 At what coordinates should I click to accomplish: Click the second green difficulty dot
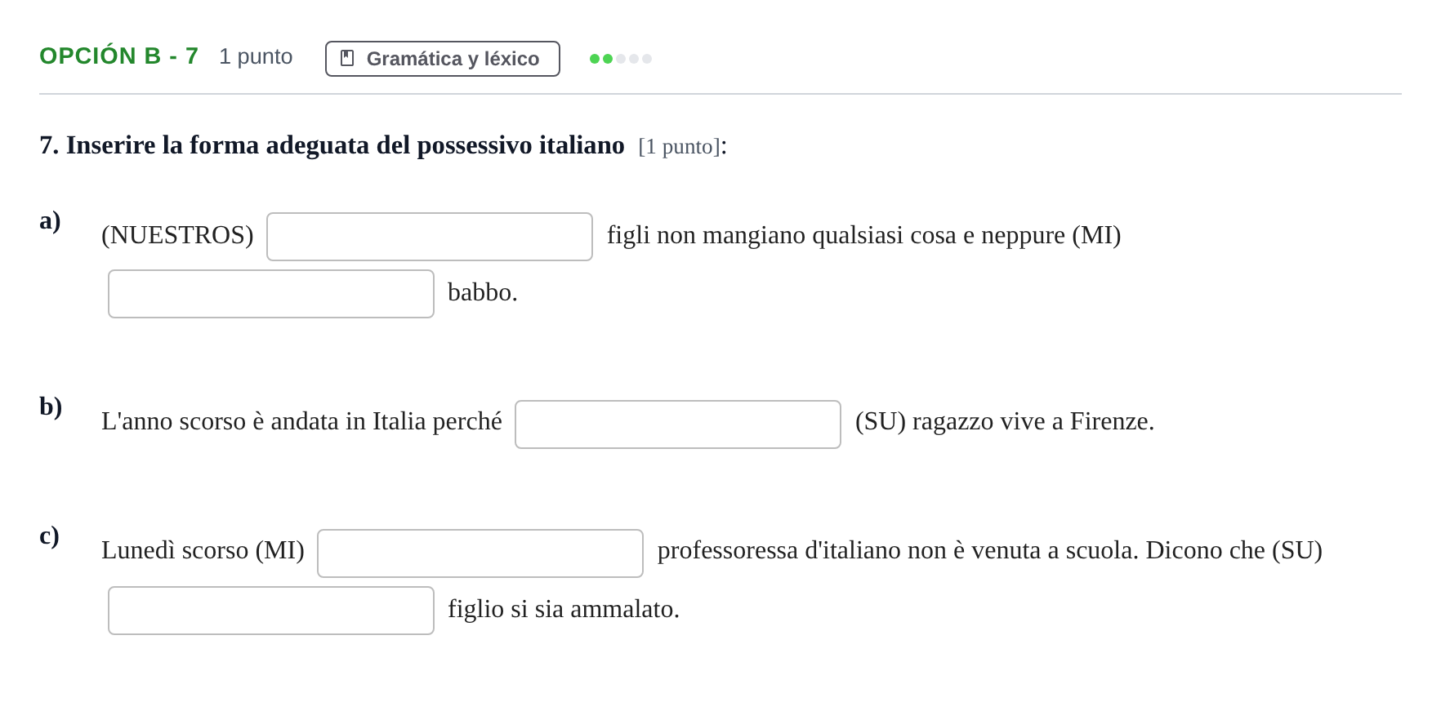click(608, 59)
